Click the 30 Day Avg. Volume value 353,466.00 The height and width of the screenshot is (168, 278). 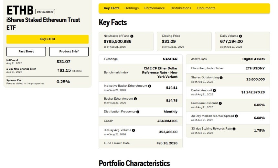coord(168,132)
